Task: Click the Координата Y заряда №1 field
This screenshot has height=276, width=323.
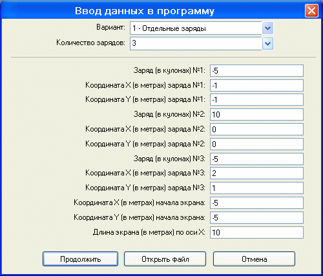Action: coord(256,100)
